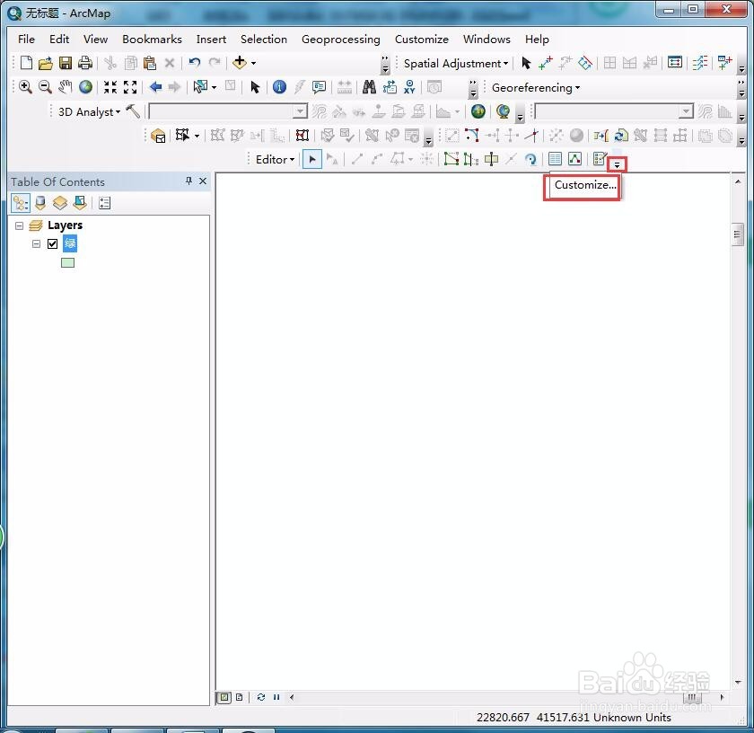Click the second 3D Analyst combo box
This screenshot has width=754, height=733.
(614, 111)
